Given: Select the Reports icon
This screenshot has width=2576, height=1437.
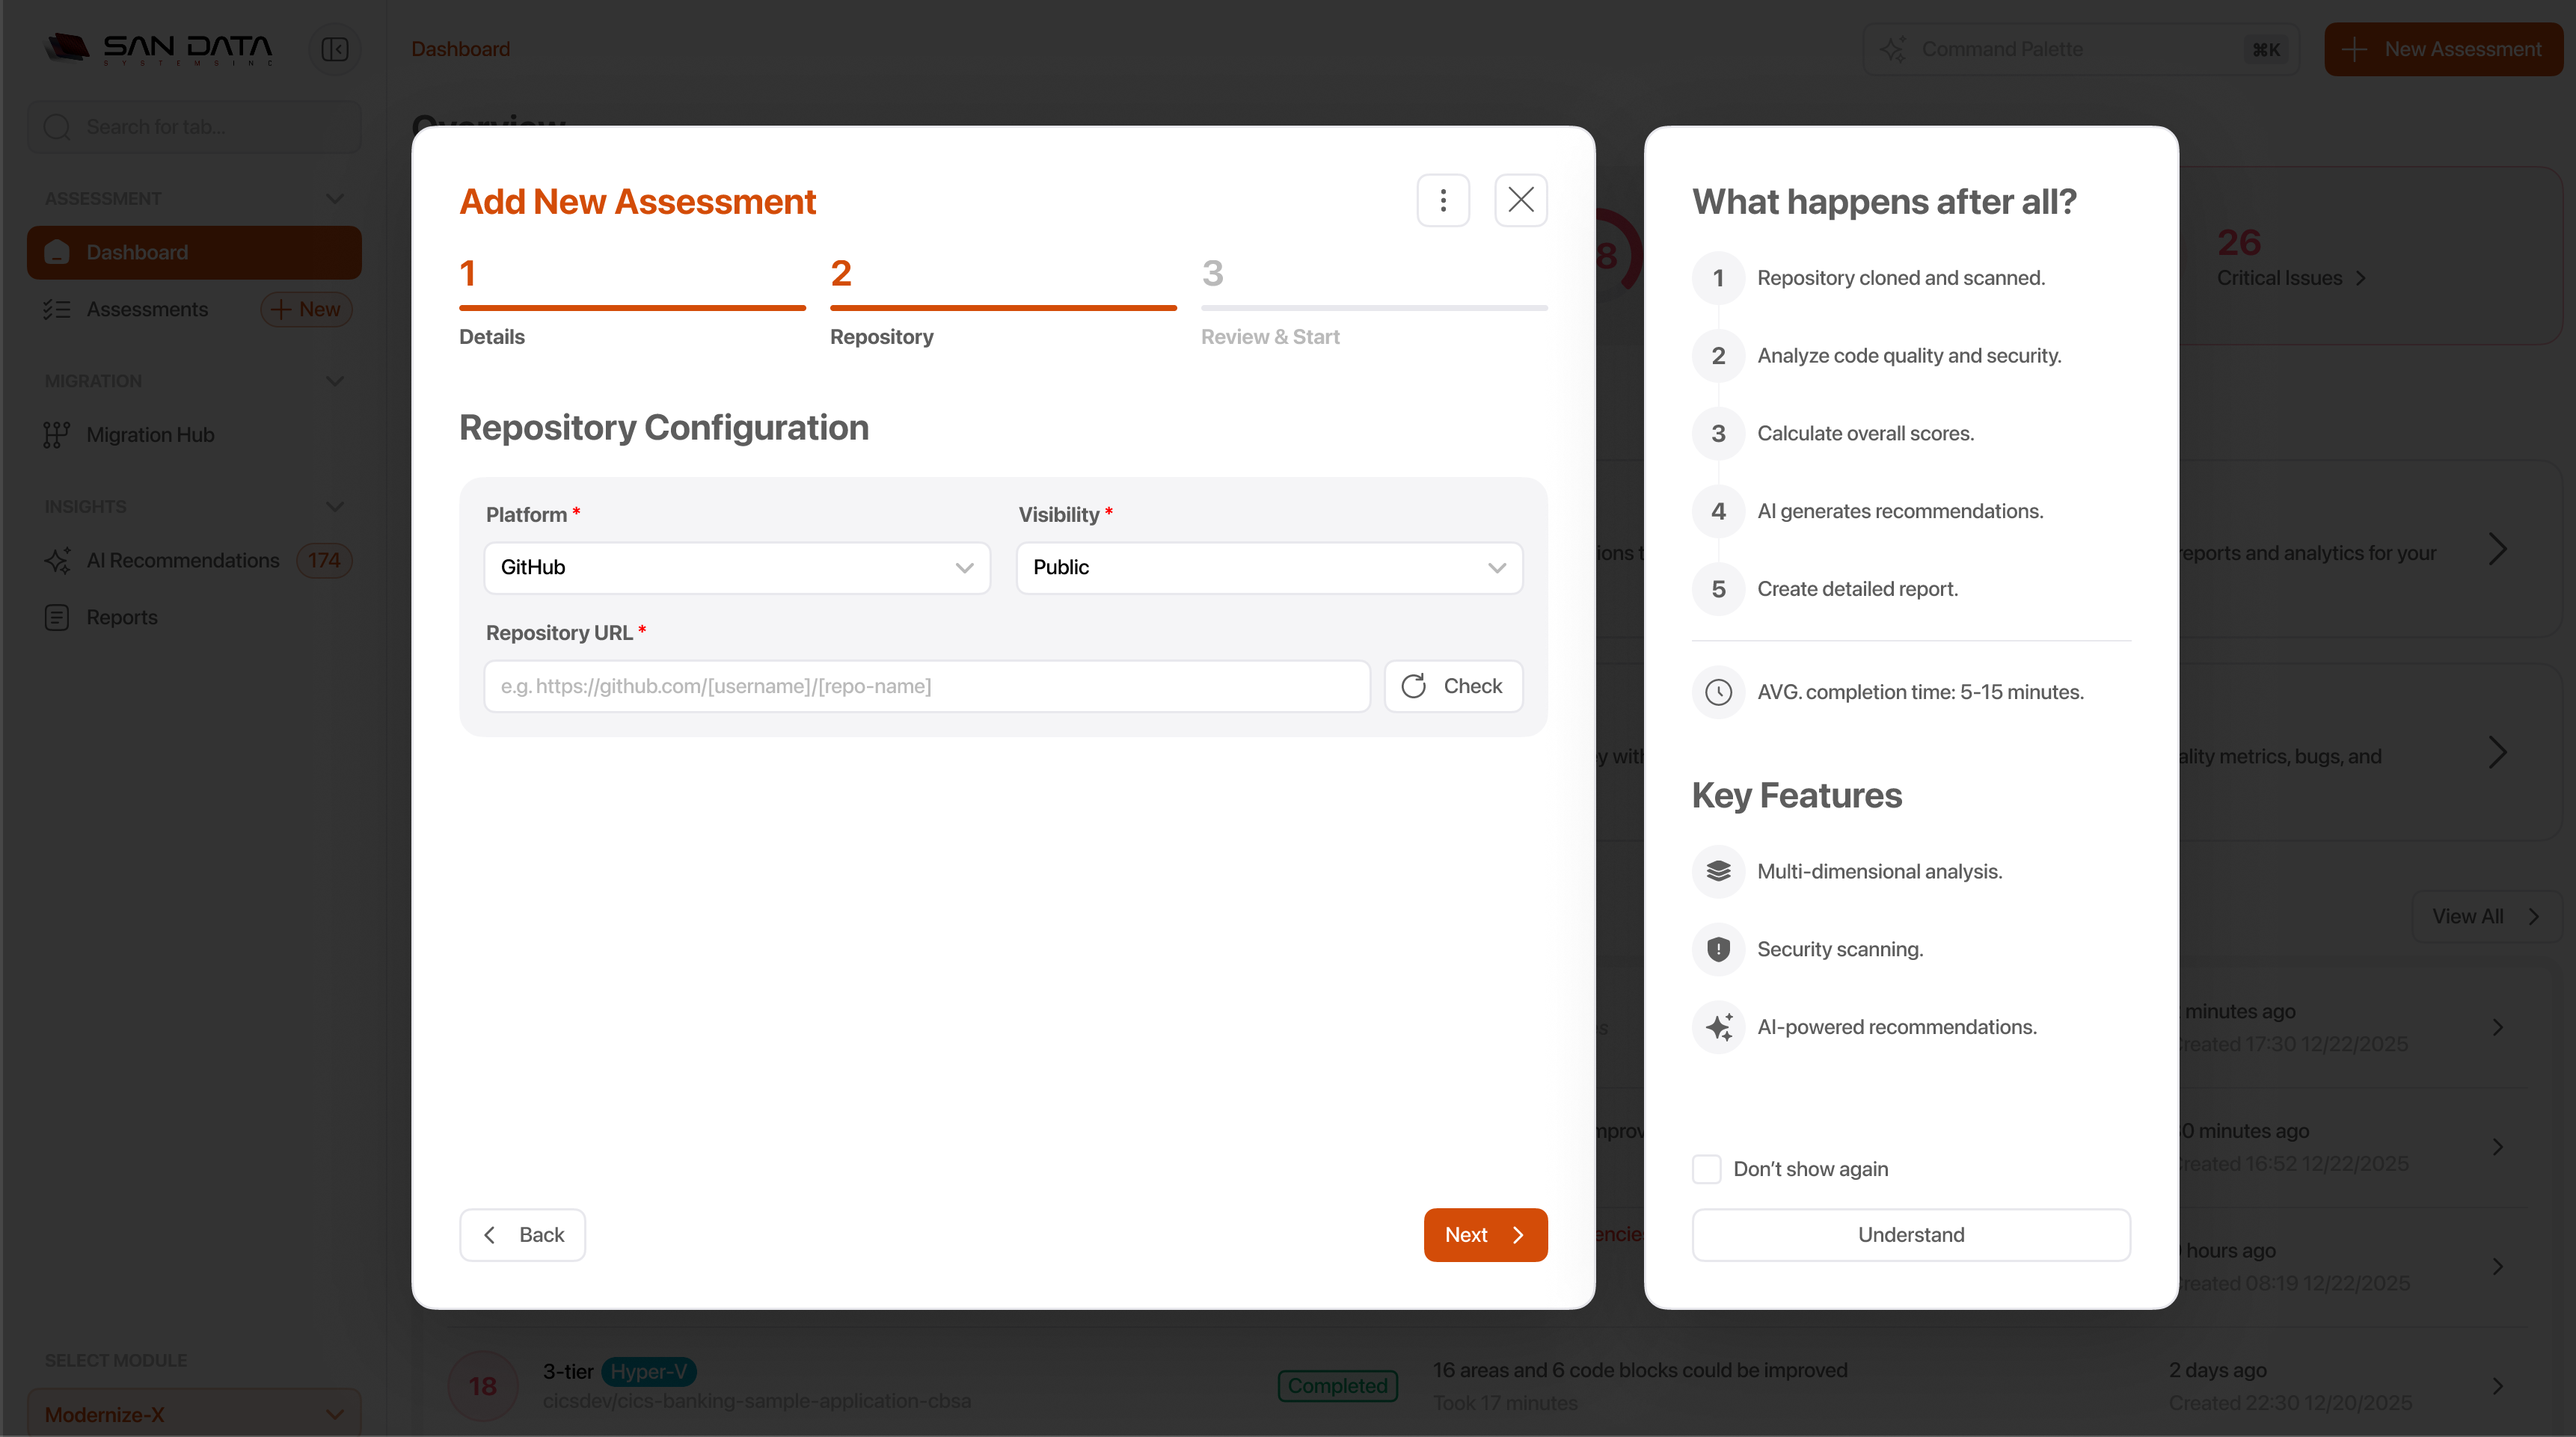Looking at the screenshot, I should pos(57,617).
